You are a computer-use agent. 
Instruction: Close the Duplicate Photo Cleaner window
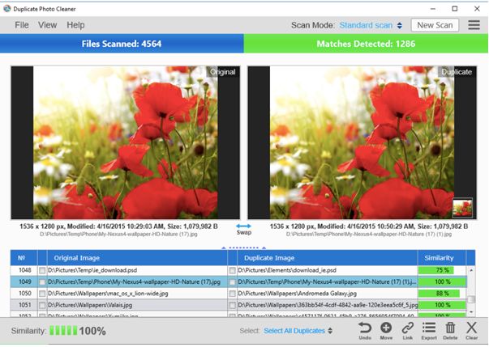point(477,9)
